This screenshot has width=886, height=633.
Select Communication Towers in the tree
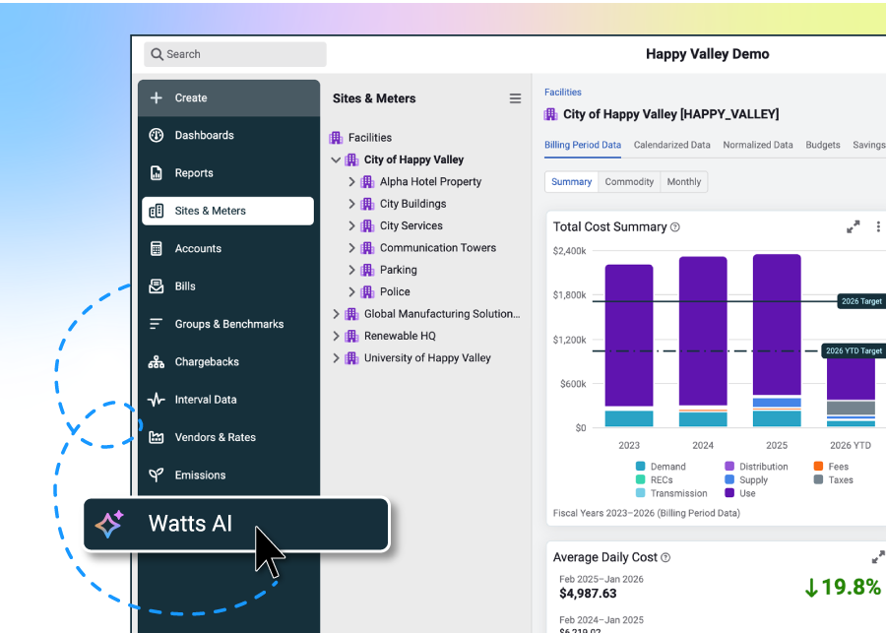[x=438, y=247]
